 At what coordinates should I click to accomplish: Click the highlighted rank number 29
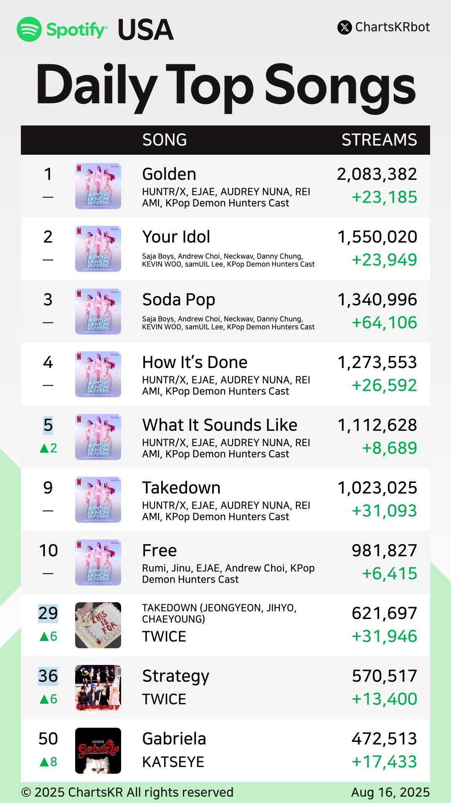pyautogui.click(x=48, y=613)
